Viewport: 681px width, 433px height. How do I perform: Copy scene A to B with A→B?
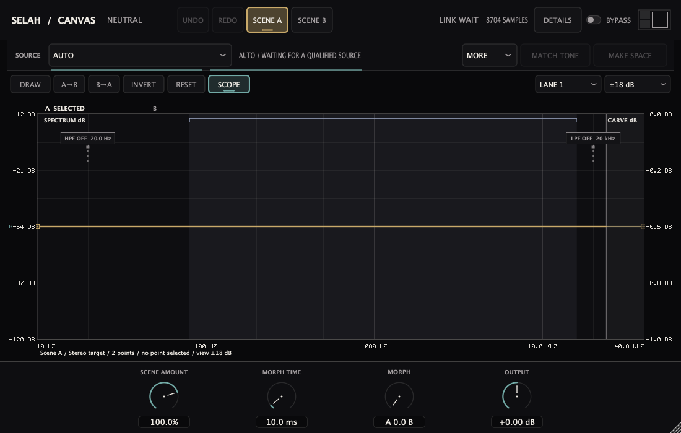(69, 84)
